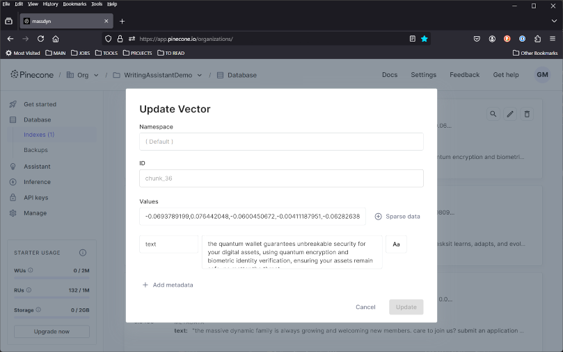Click the search icon on the vector card
The width and height of the screenshot is (563, 352).
click(x=493, y=114)
